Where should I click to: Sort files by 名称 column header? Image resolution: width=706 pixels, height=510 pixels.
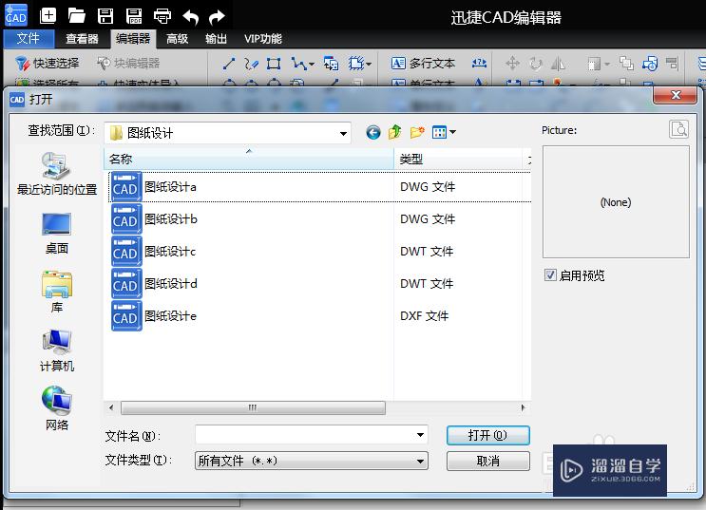click(x=249, y=160)
